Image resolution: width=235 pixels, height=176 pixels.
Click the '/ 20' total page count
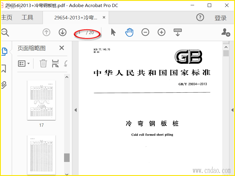point(90,33)
